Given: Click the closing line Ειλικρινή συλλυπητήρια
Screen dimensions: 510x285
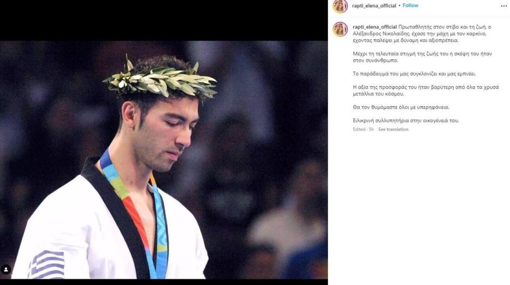Looking at the screenshot, I should coord(406,120).
